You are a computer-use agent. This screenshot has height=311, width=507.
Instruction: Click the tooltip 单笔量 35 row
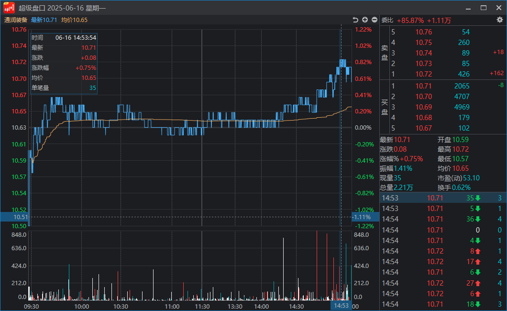click(64, 88)
